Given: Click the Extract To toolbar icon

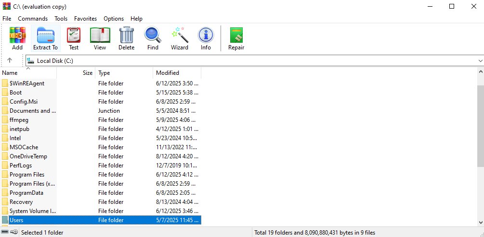Looking at the screenshot, I should tap(46, 35).
